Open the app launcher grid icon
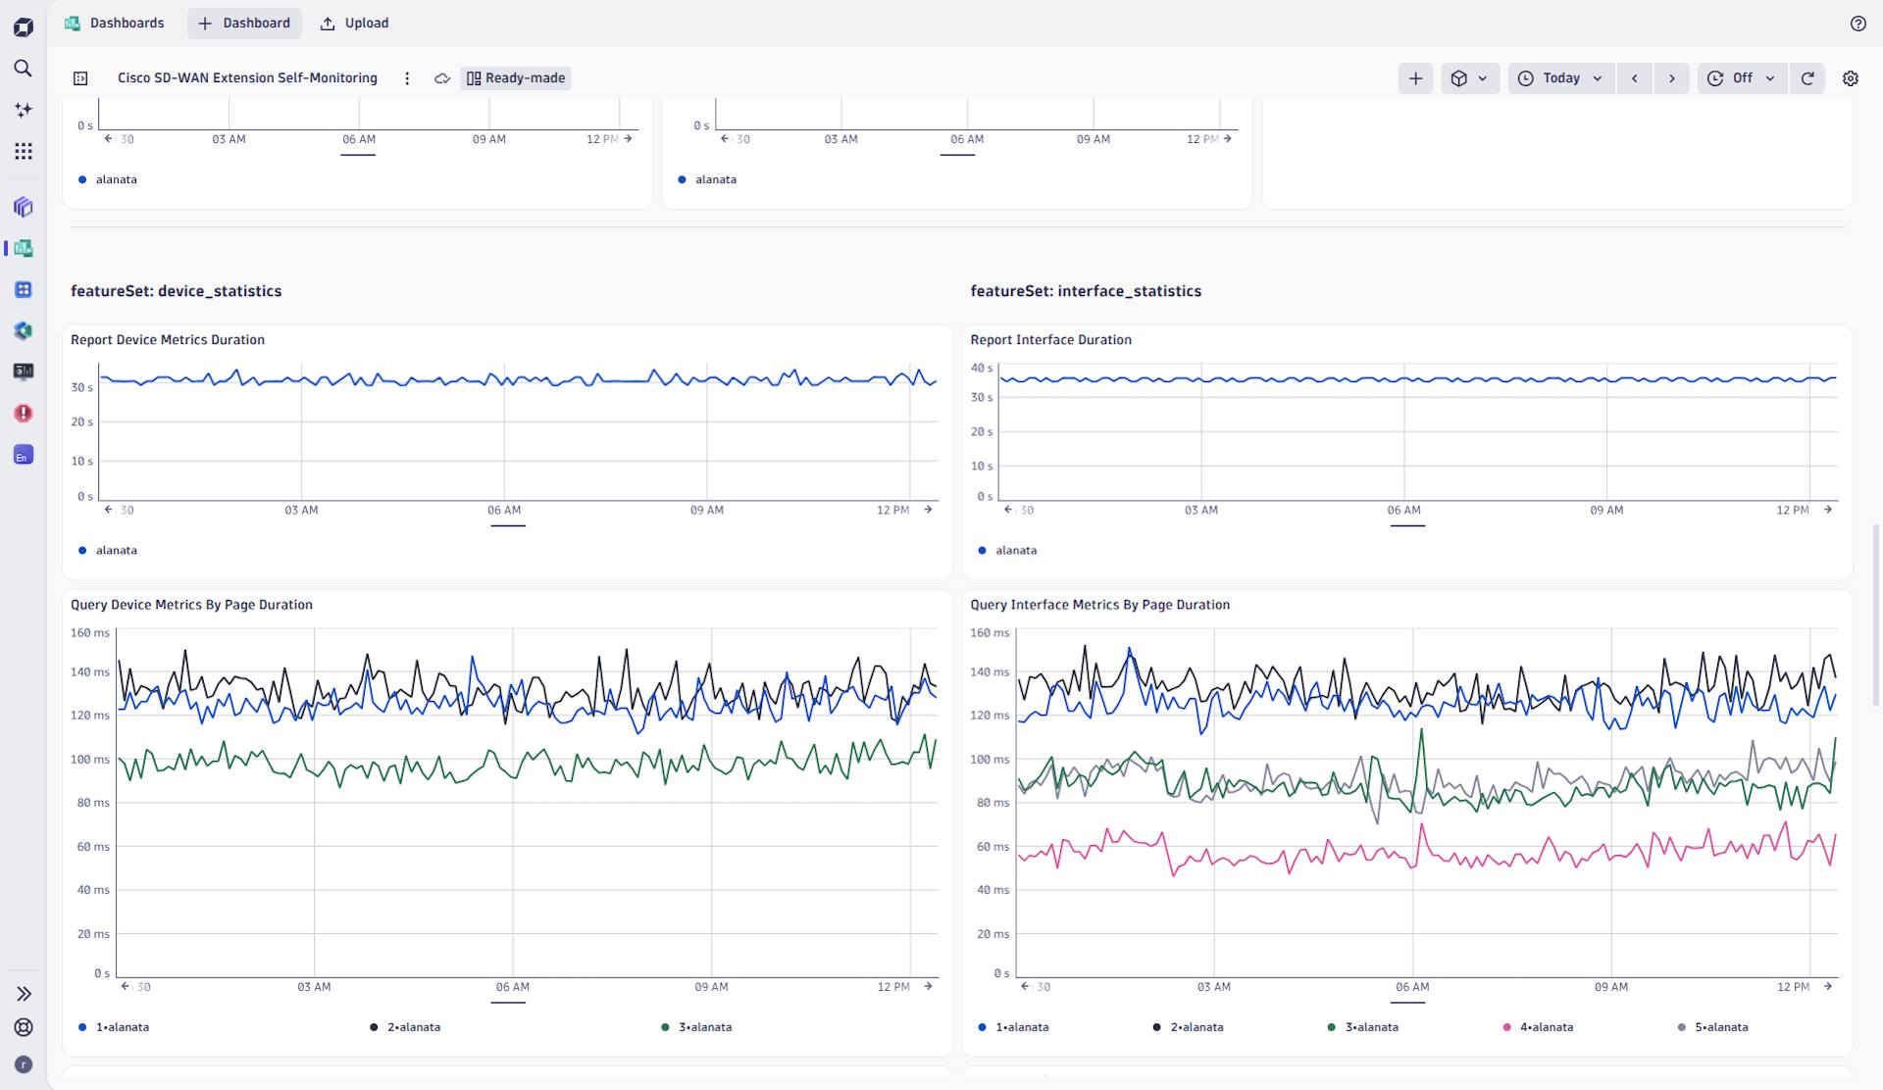The height and width of the screenshot is (1090, 1883). point(24,151)
